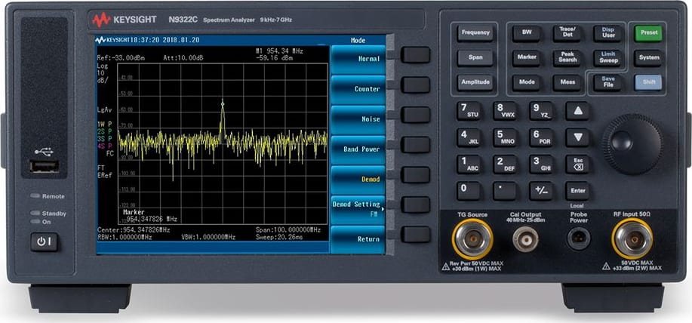Tap the down arrow key
This screenshot has height=323, width=692.
pos(578,137)
